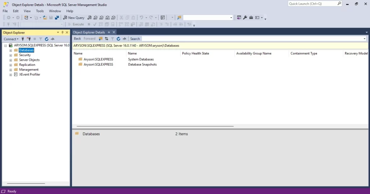Click the Analysis Services DMX Query icon

[102, 18]
